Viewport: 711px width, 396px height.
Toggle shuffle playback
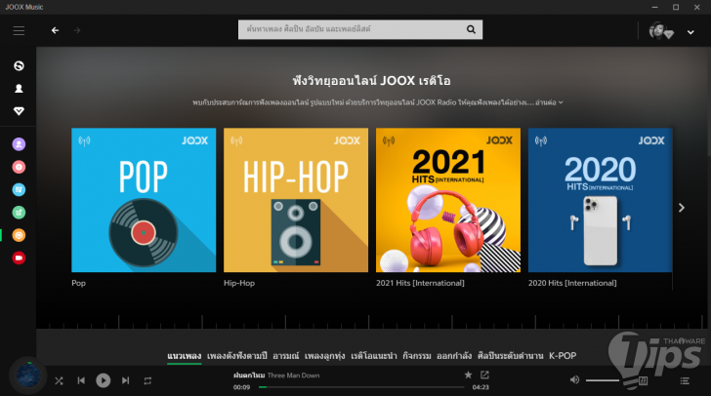tap(59, 381)
